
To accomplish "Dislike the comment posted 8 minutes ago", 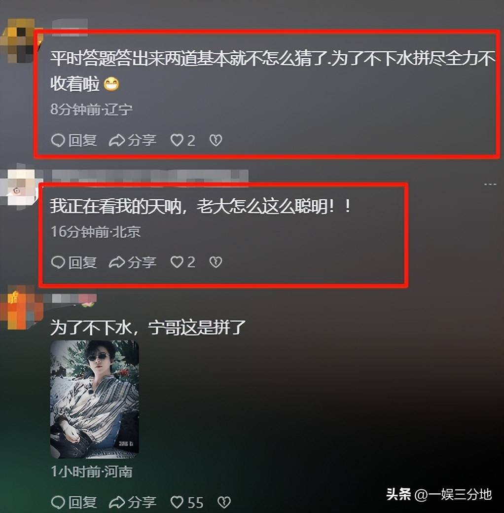I will click(x=216, y=141).
